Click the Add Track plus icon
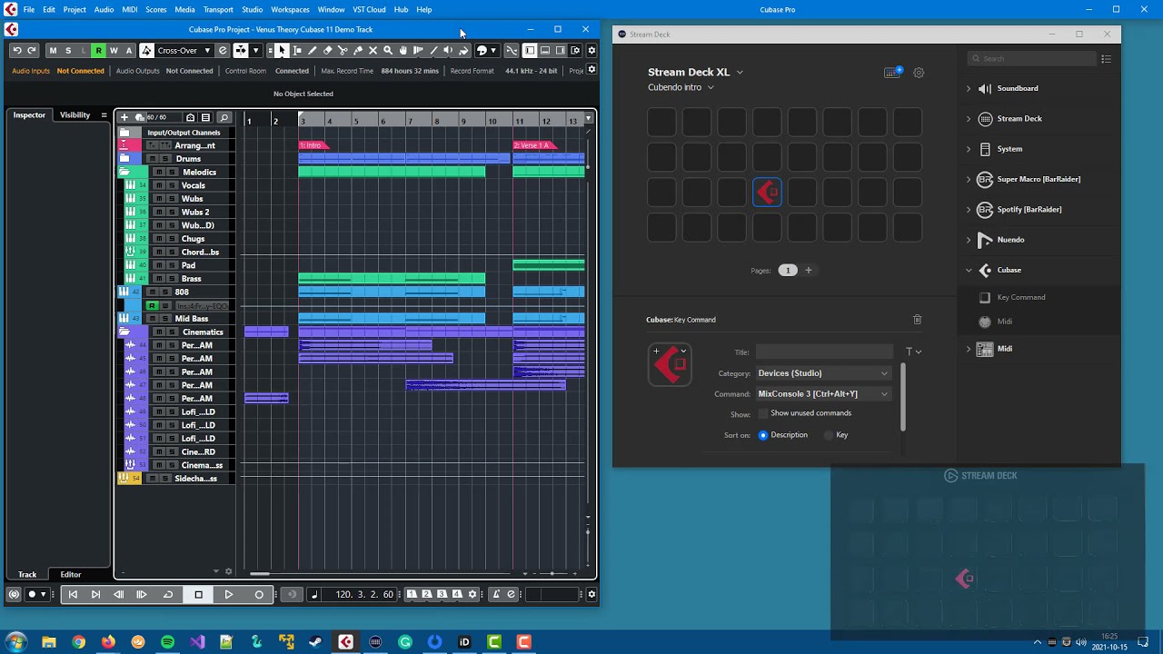This screenshot has width=1163, height=654. point(124,117)
